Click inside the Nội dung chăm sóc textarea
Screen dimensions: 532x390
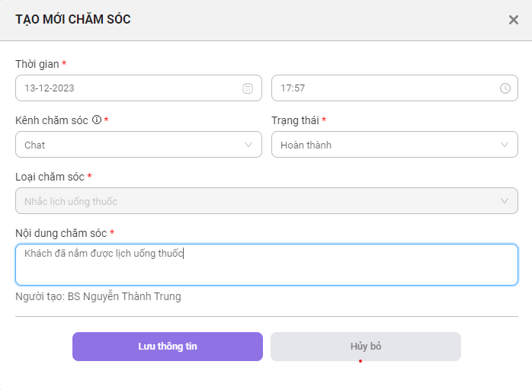pos(267,264)
